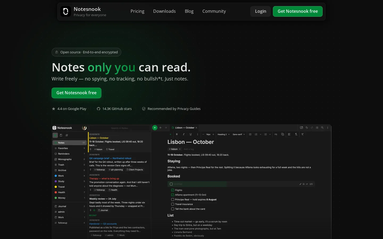
Task: Open the 14.3K GitHub stars link
Action: (114, 109)
